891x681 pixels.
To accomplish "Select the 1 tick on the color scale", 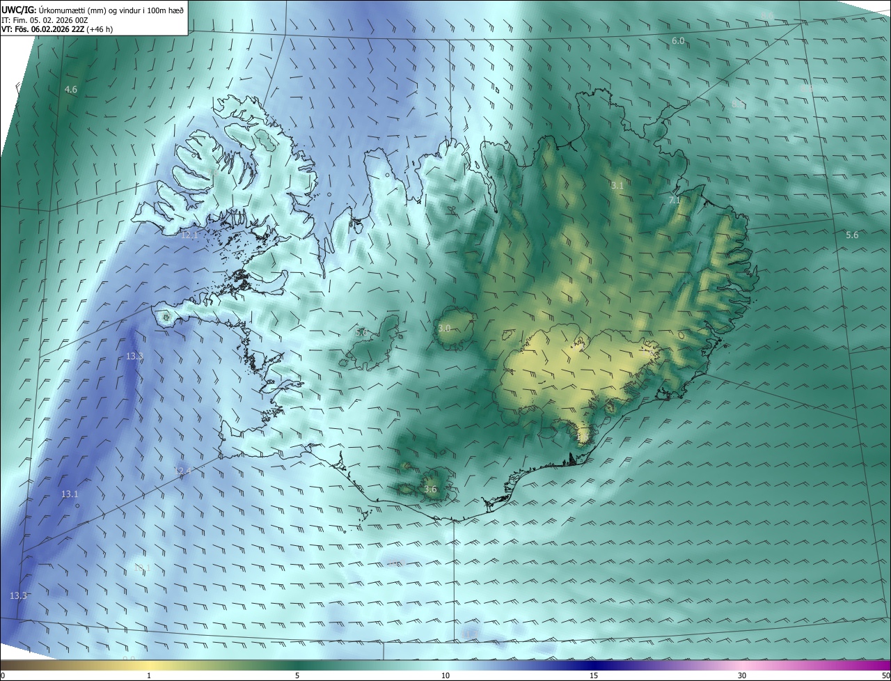I will 149,675.
